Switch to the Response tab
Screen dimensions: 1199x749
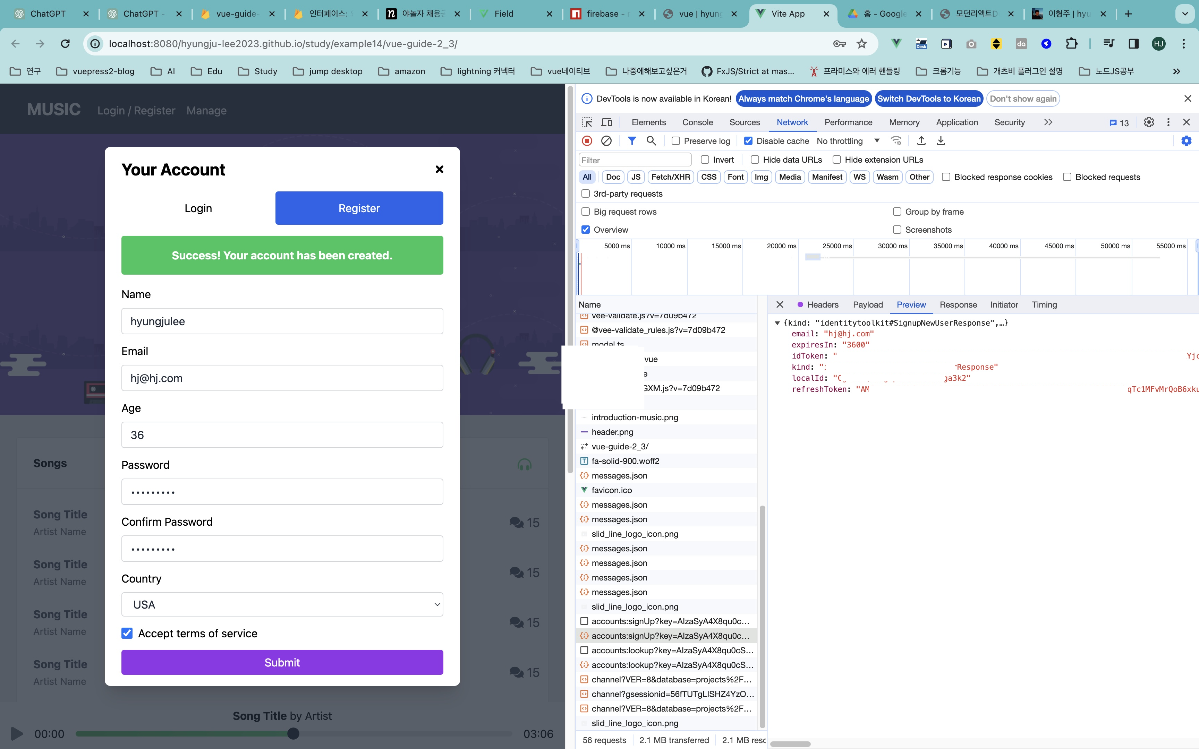pos(958,305)
